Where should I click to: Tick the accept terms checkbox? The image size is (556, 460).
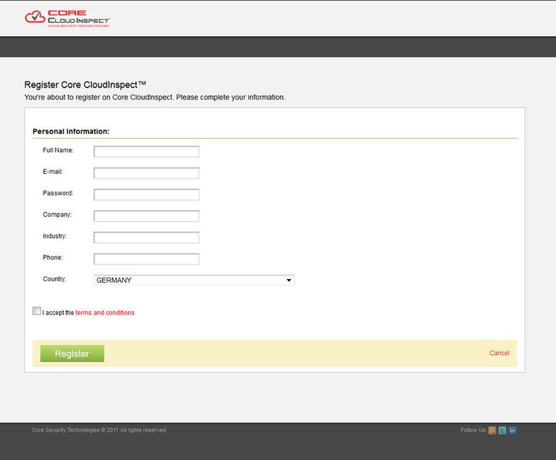[x=37, y=310]
